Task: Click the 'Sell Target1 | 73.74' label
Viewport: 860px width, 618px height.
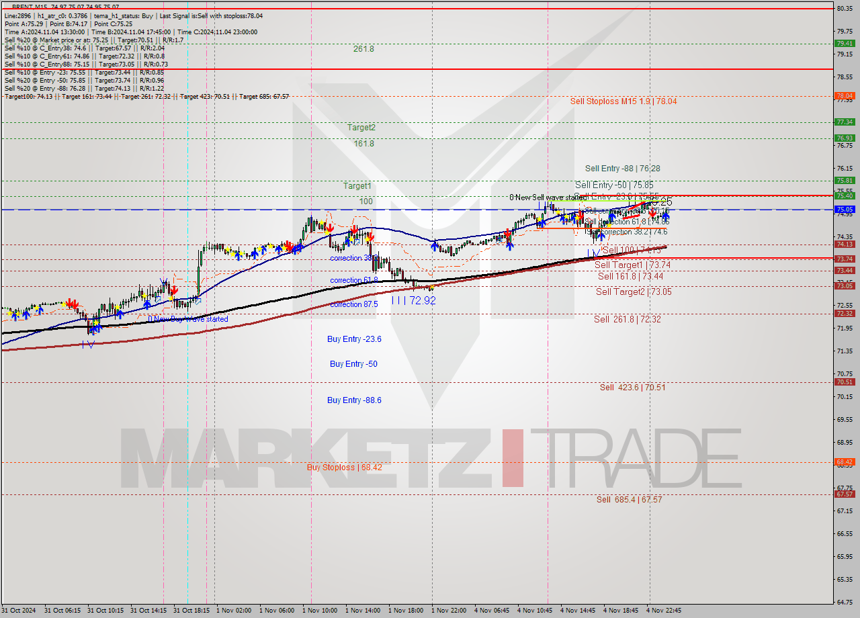Action: click(x=633, y=265)
